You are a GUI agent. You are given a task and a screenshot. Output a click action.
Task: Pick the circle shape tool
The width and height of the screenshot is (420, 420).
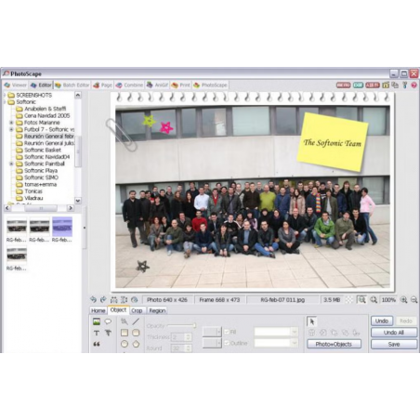[125, 344]
